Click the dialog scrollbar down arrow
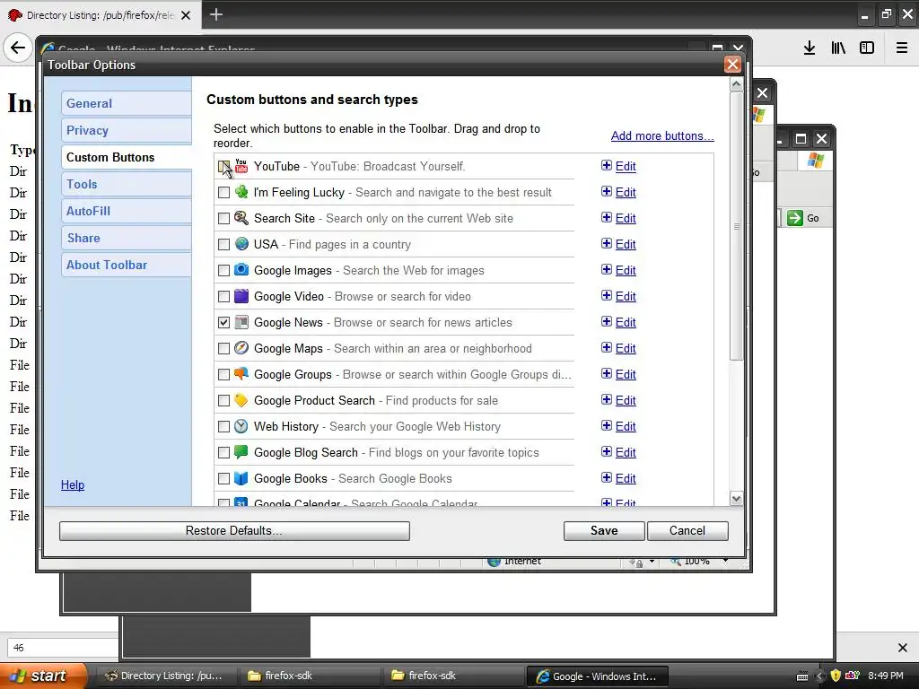919x689 pixels. (x=737, y=499)
